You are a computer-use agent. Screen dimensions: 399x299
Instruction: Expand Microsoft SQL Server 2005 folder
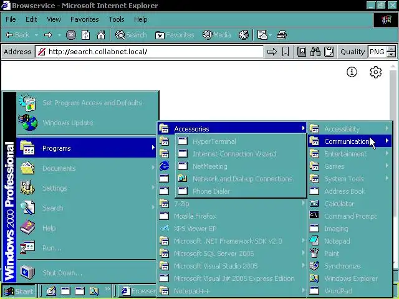(x=232, y=254)
